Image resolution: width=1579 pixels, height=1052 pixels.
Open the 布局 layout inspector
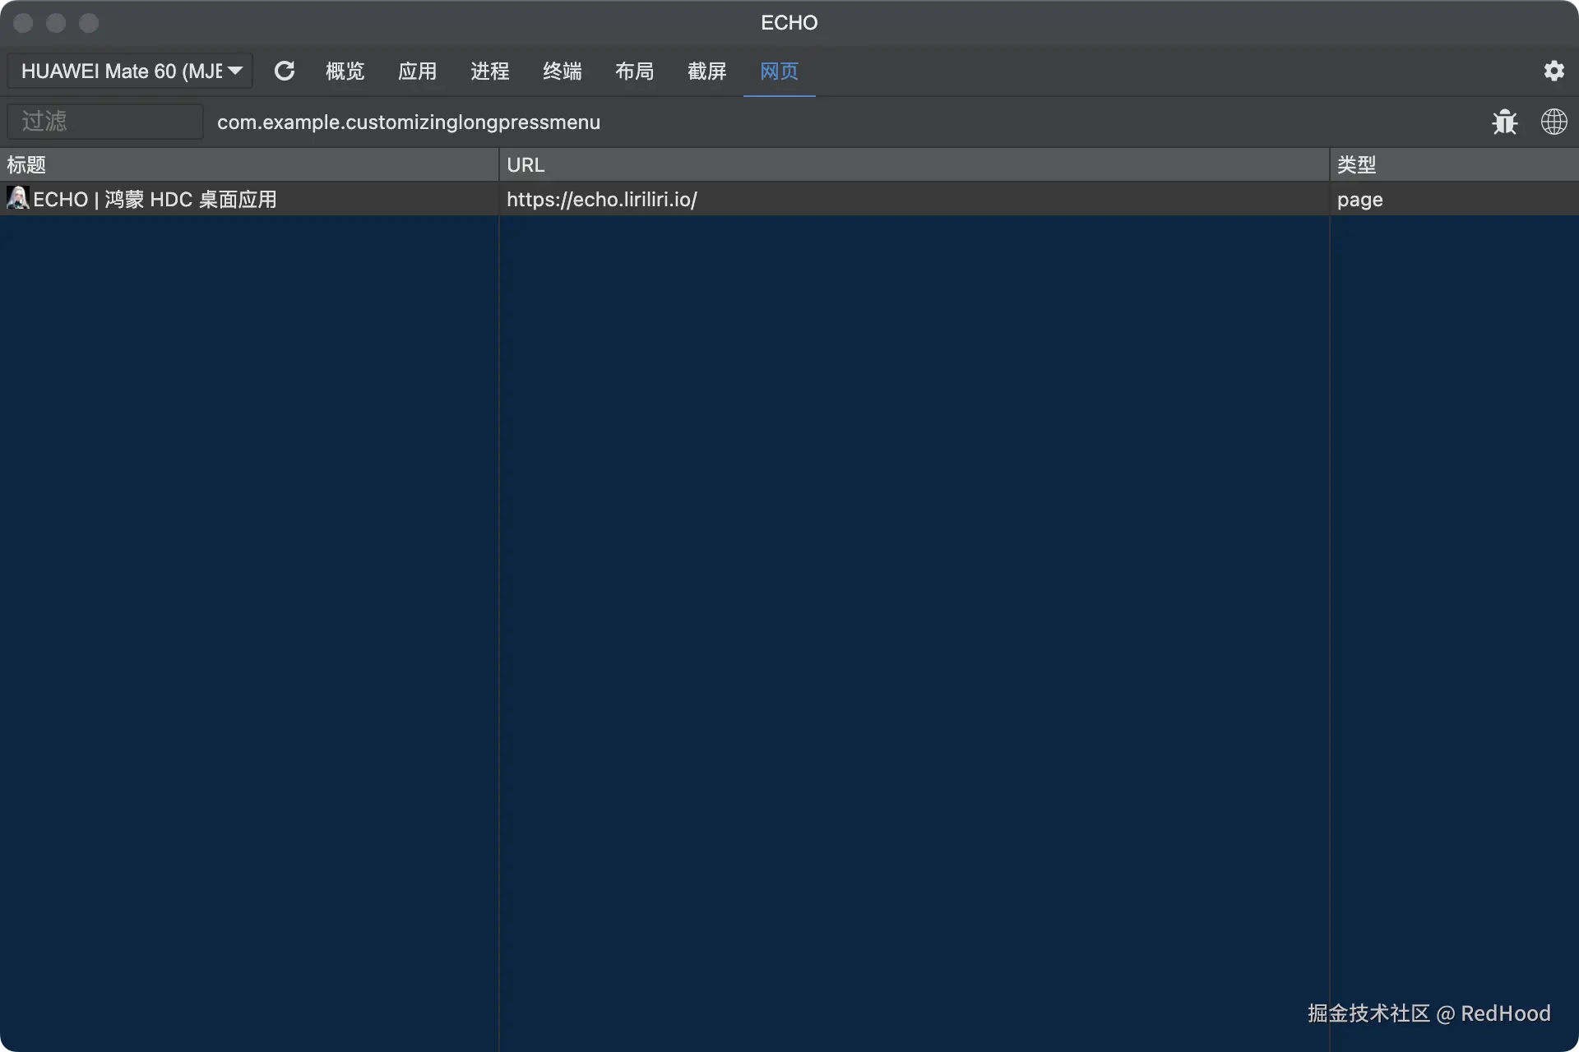[x=634, y=72]
